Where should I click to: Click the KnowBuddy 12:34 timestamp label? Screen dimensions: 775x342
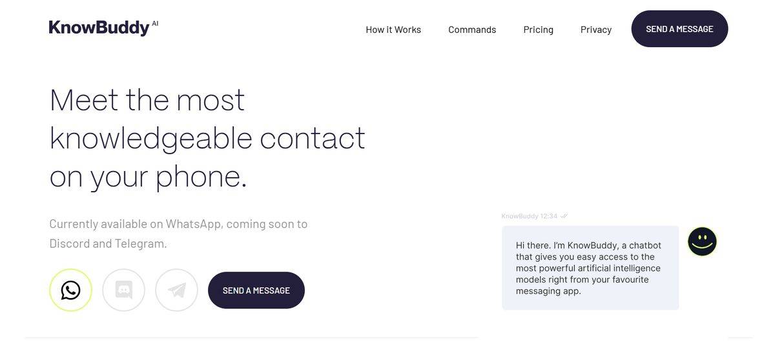529,216
